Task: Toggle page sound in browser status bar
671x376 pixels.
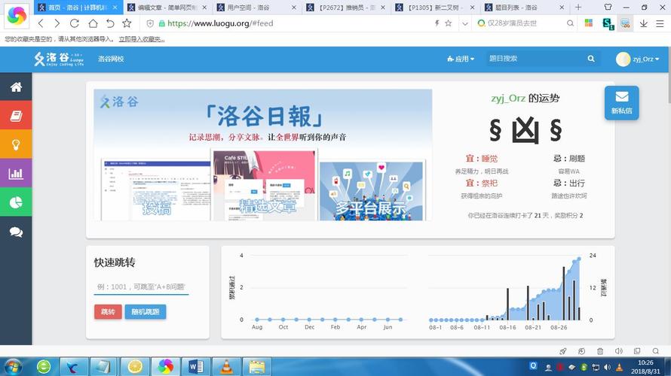Action: pos(618,351)
